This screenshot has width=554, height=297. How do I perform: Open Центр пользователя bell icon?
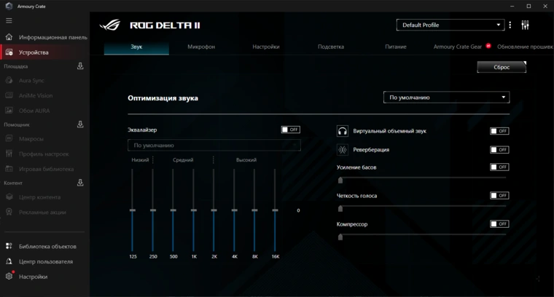coord(9,261)
